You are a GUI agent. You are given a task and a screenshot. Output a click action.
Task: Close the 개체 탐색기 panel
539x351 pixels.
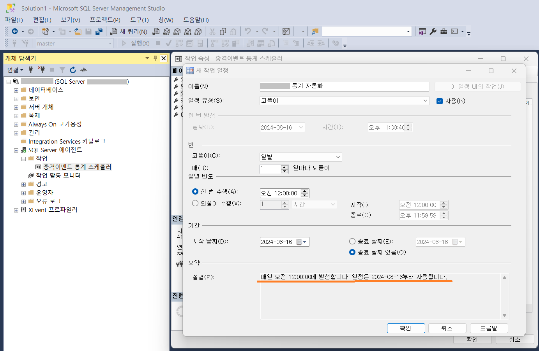coord(164,58)
